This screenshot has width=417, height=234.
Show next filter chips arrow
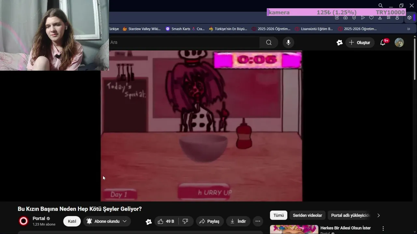click(x=378, y=215)
